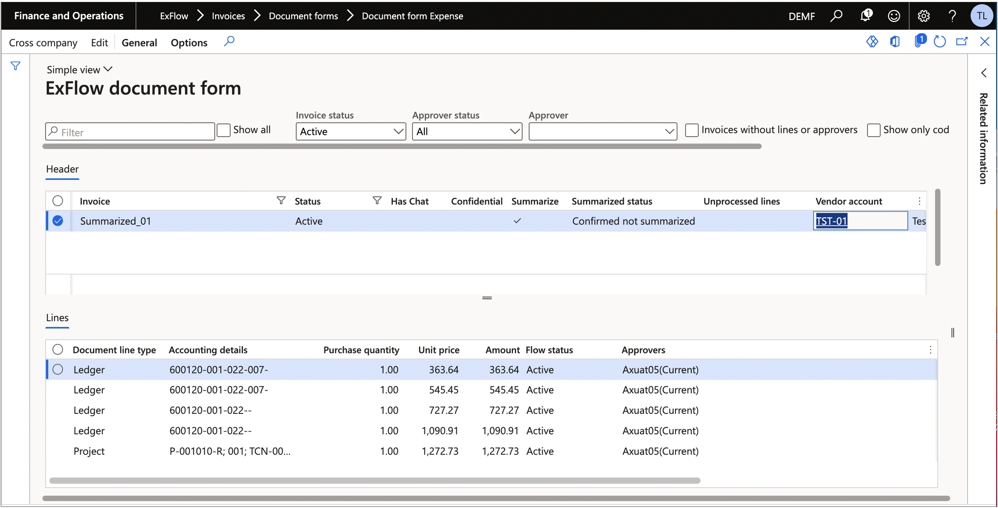Click the Lines grid horizontal scrollbar
This screenshot has height=508, width=998.
pos(375,481)
